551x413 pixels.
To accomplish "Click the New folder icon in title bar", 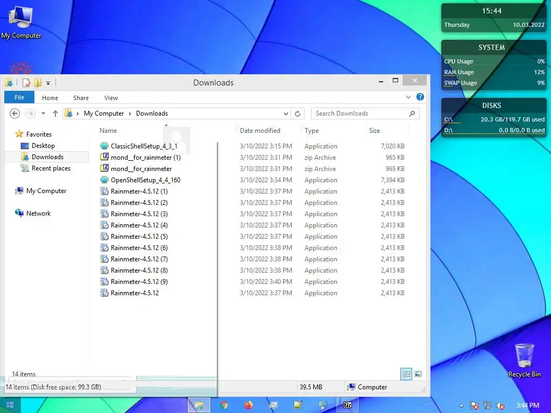I will (38, 82).
